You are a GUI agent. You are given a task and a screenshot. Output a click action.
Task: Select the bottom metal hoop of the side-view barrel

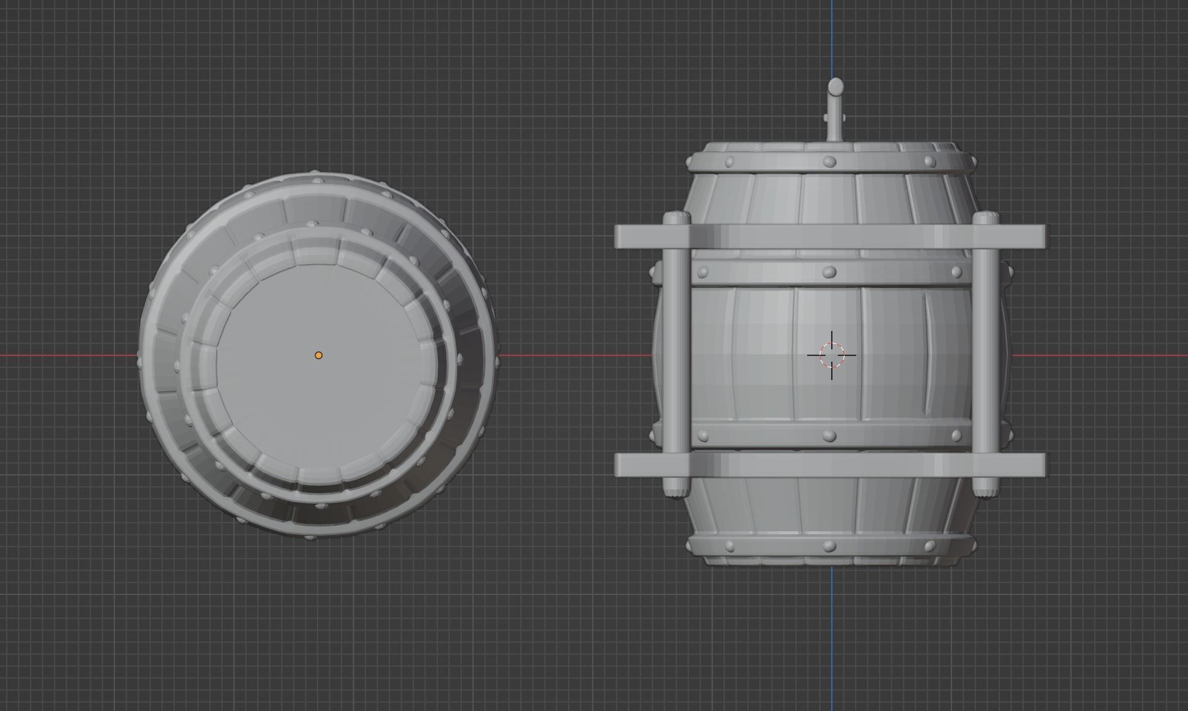(x=830, y=545)
